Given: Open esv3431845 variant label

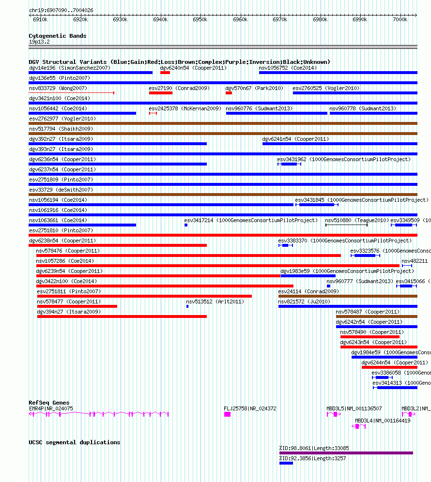Looking at the screenshot, I should [x=362, y=200].
